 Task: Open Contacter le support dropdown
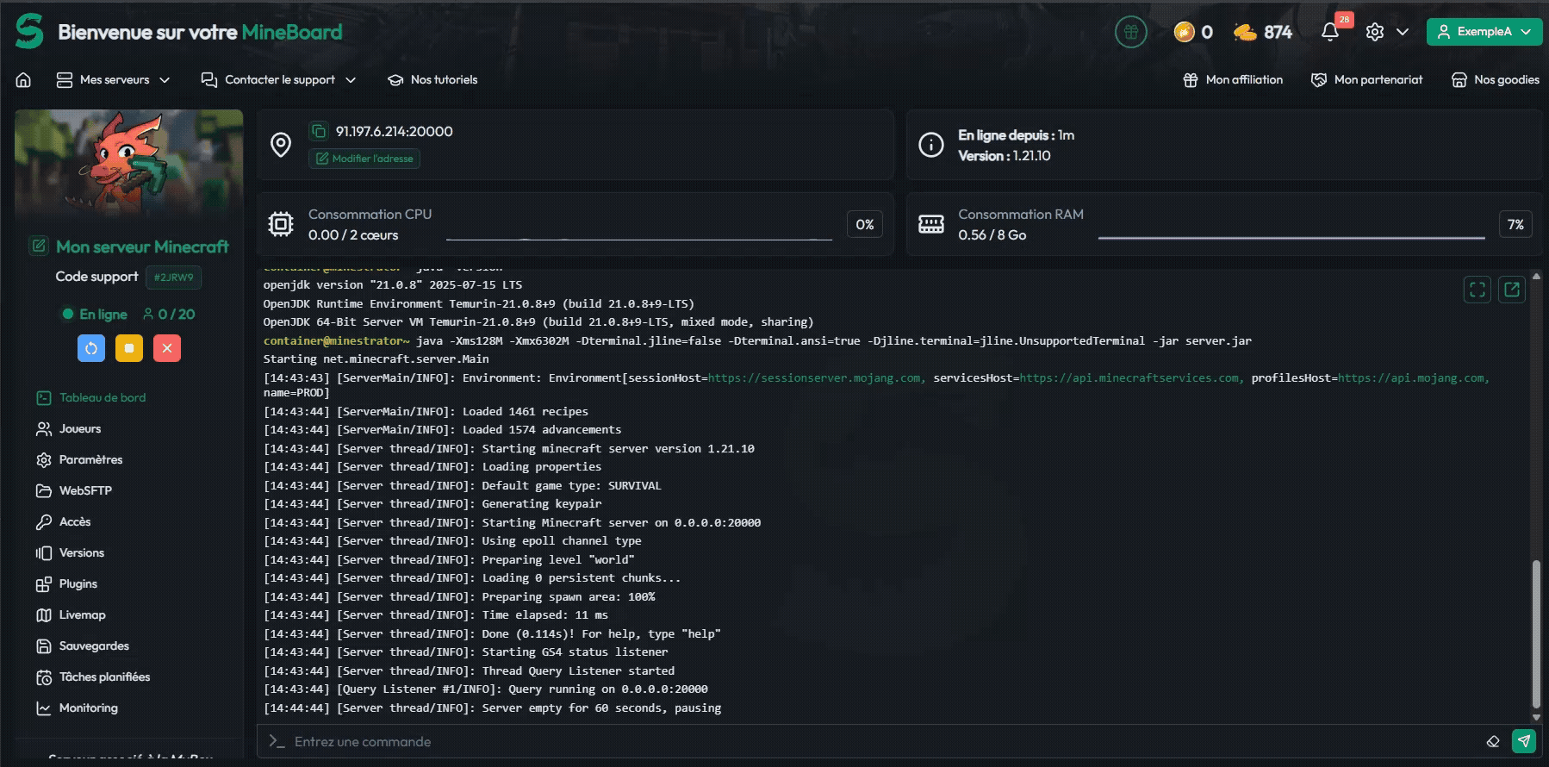(x=278, y=79)
